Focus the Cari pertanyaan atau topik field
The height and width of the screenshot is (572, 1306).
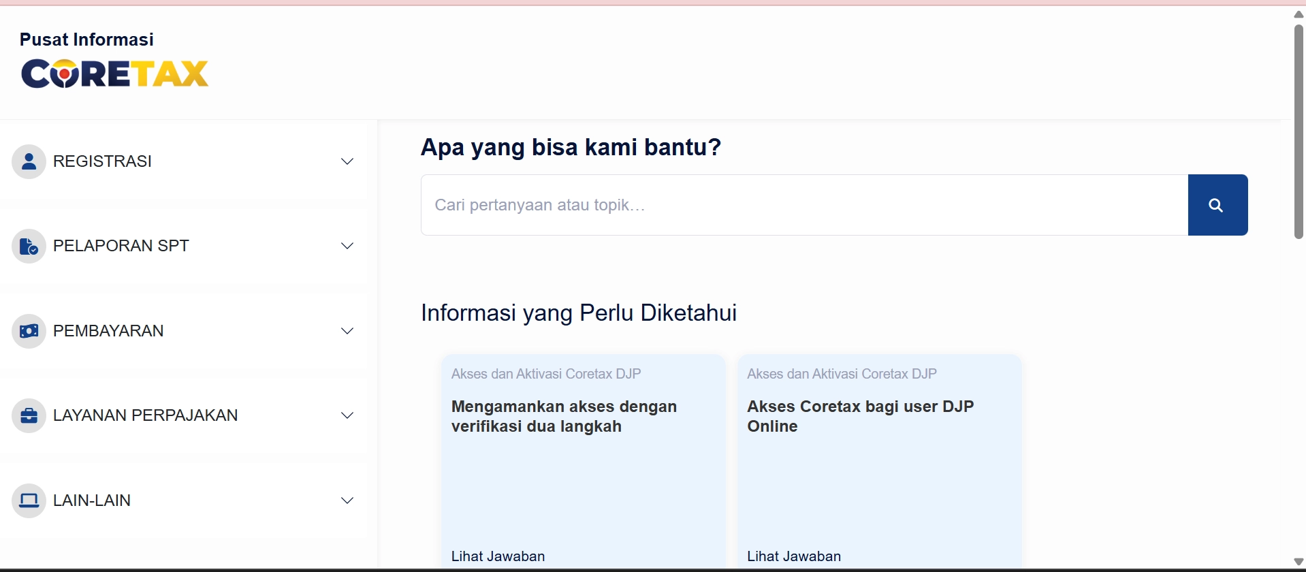pos(803,205)
